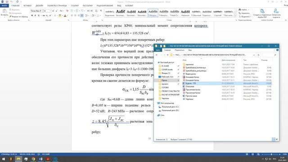Open File Explorer taskbar icon
Image resolution: width=288 pixels, height=162 pixels.
click(18, 159)
